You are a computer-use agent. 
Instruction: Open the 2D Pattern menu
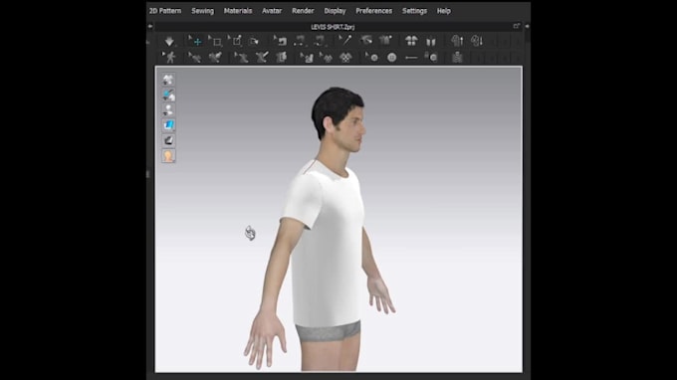(x=165, y=11)
